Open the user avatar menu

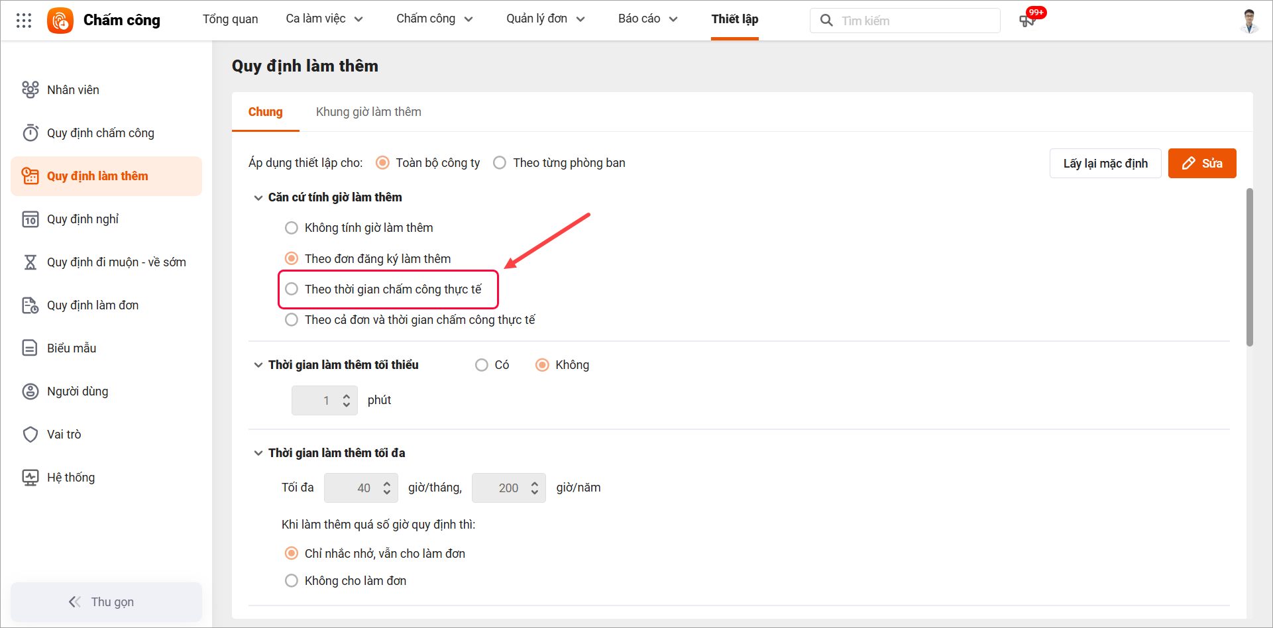point(1249,21)
